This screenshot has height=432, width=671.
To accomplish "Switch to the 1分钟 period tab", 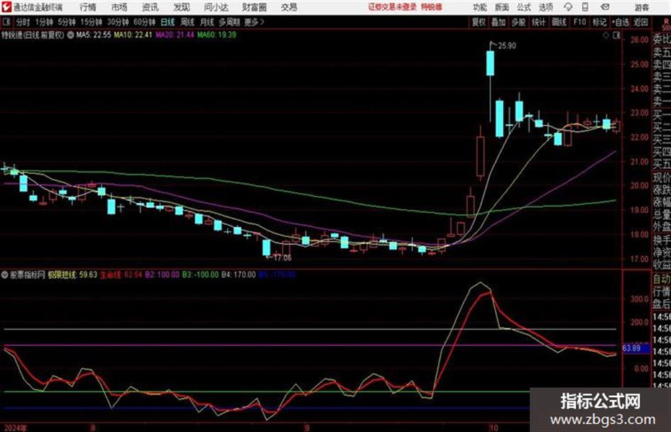I will pyautogui.click(x=44, y=22).
